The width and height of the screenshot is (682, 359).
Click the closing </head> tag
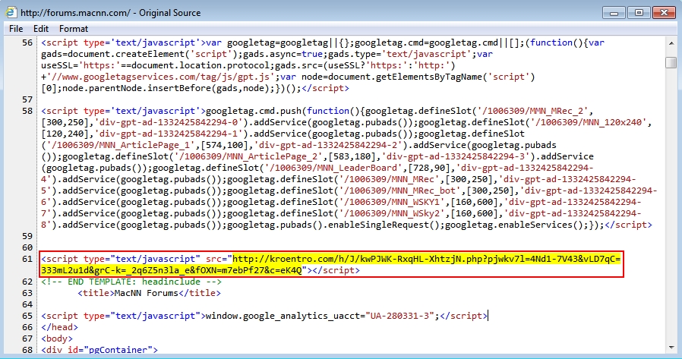[x=59, y=327]
